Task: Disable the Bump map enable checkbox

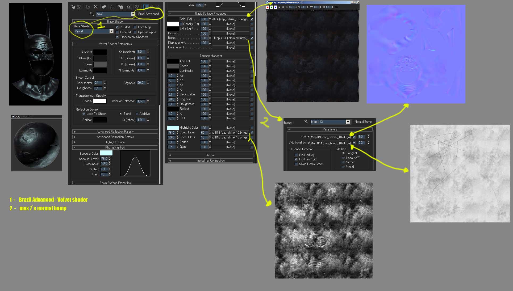Action: click(x=252, y=38)
